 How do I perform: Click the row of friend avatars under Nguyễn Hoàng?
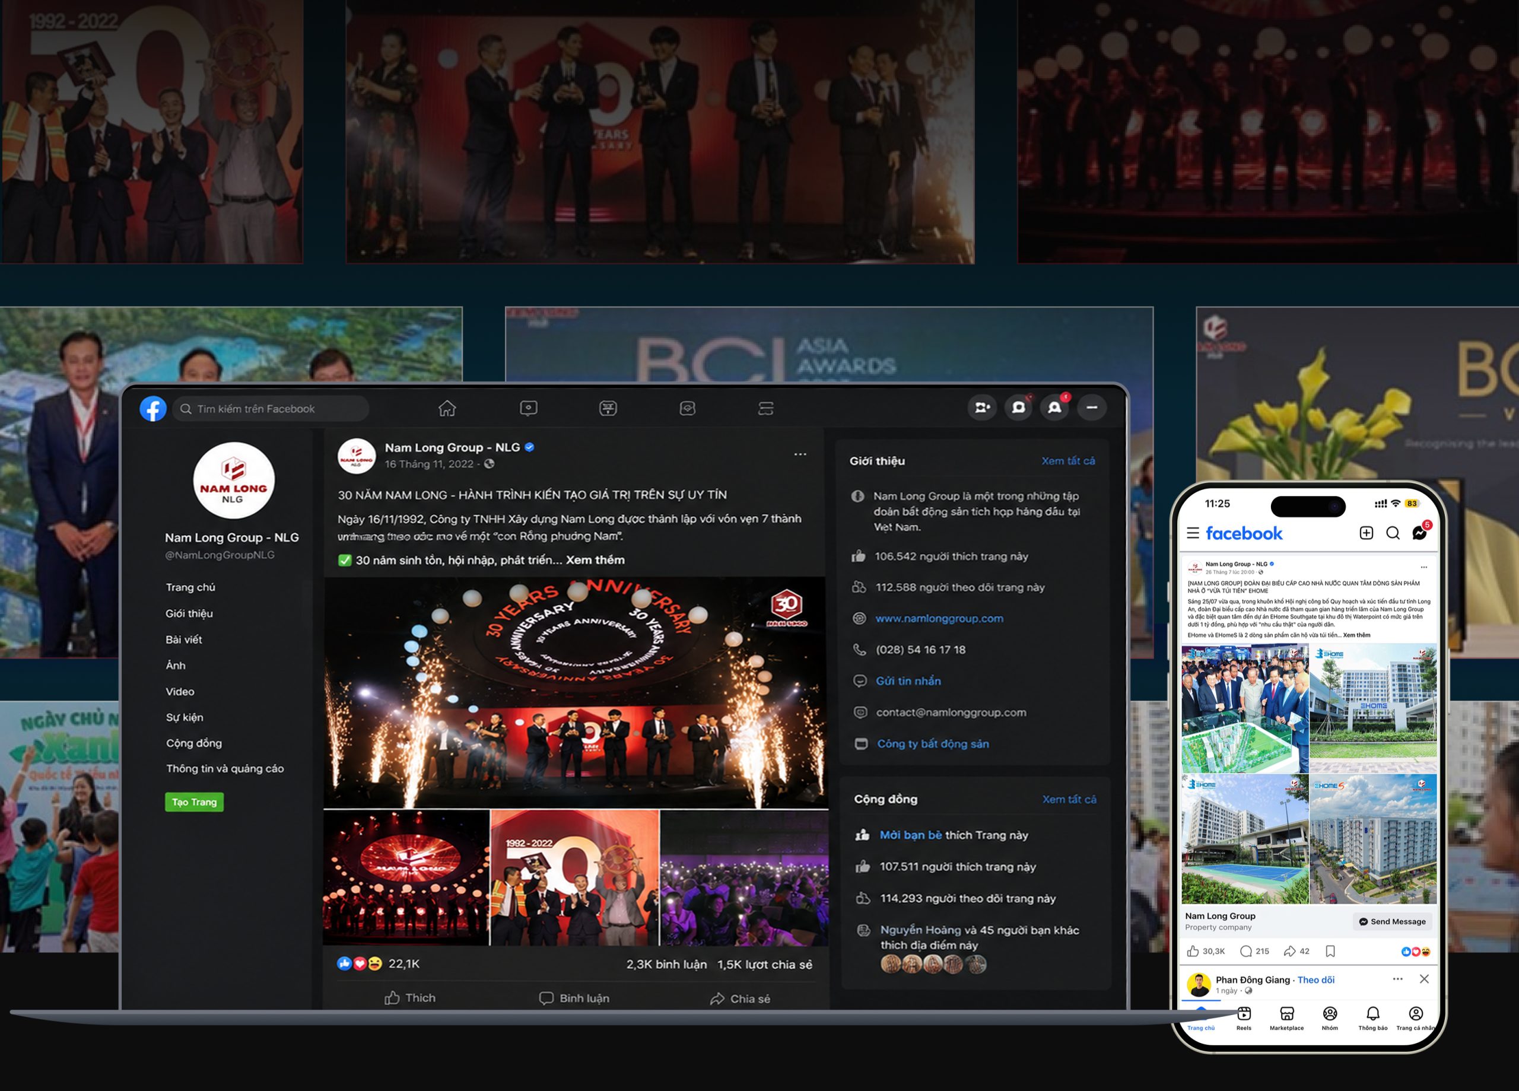[933, 965]
